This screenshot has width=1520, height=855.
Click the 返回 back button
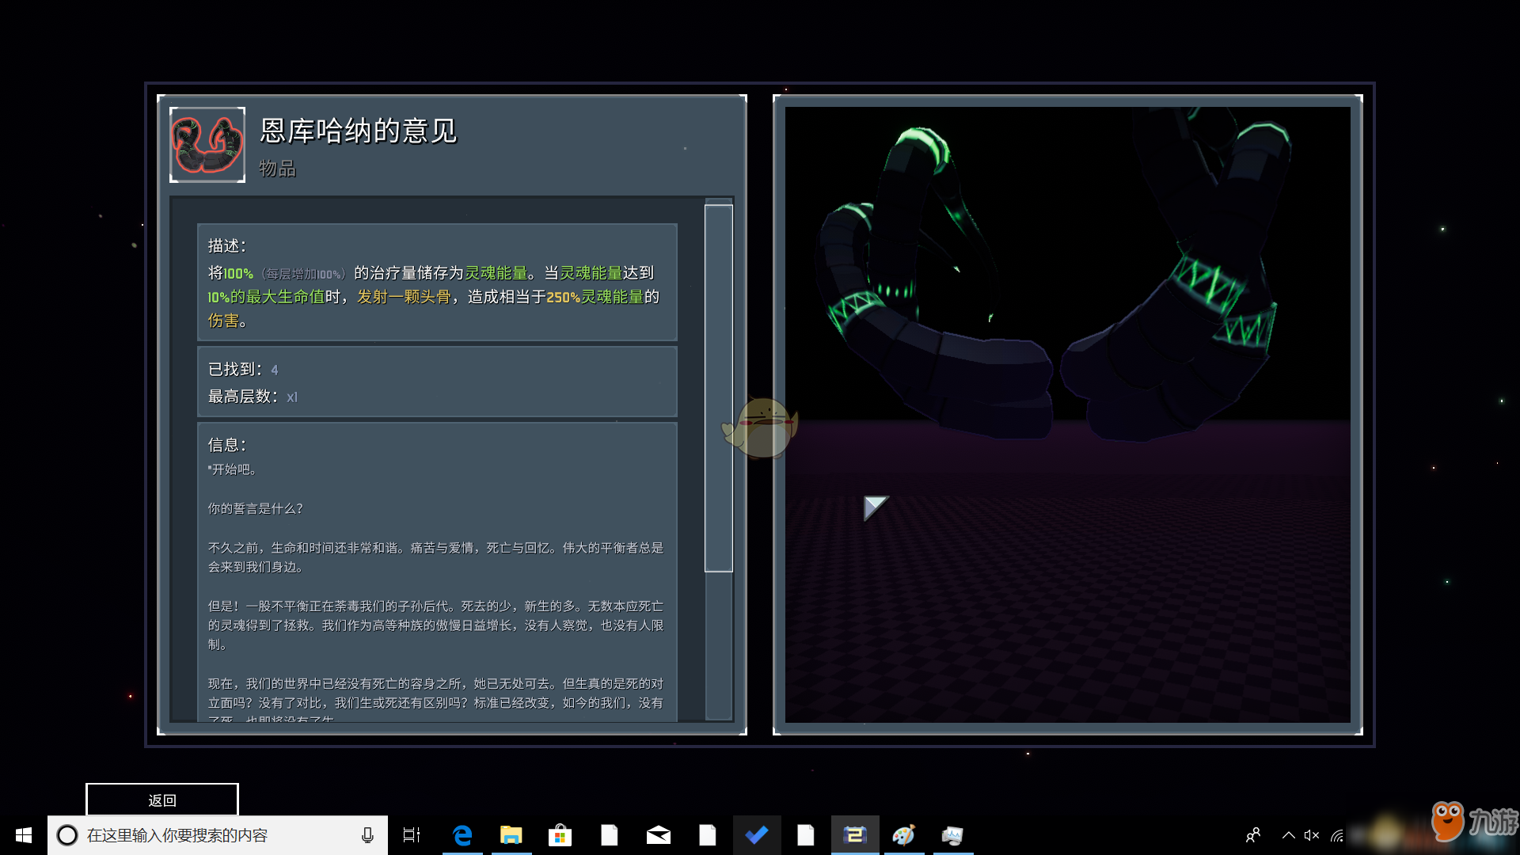pyautogui.click(x=162, y=800)
